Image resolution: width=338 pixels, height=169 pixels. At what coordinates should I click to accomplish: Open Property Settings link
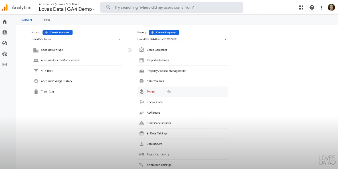coord(158,60)
